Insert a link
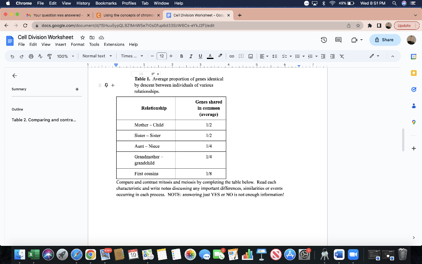This screenshot has width=422, height=264. point(231,56)
